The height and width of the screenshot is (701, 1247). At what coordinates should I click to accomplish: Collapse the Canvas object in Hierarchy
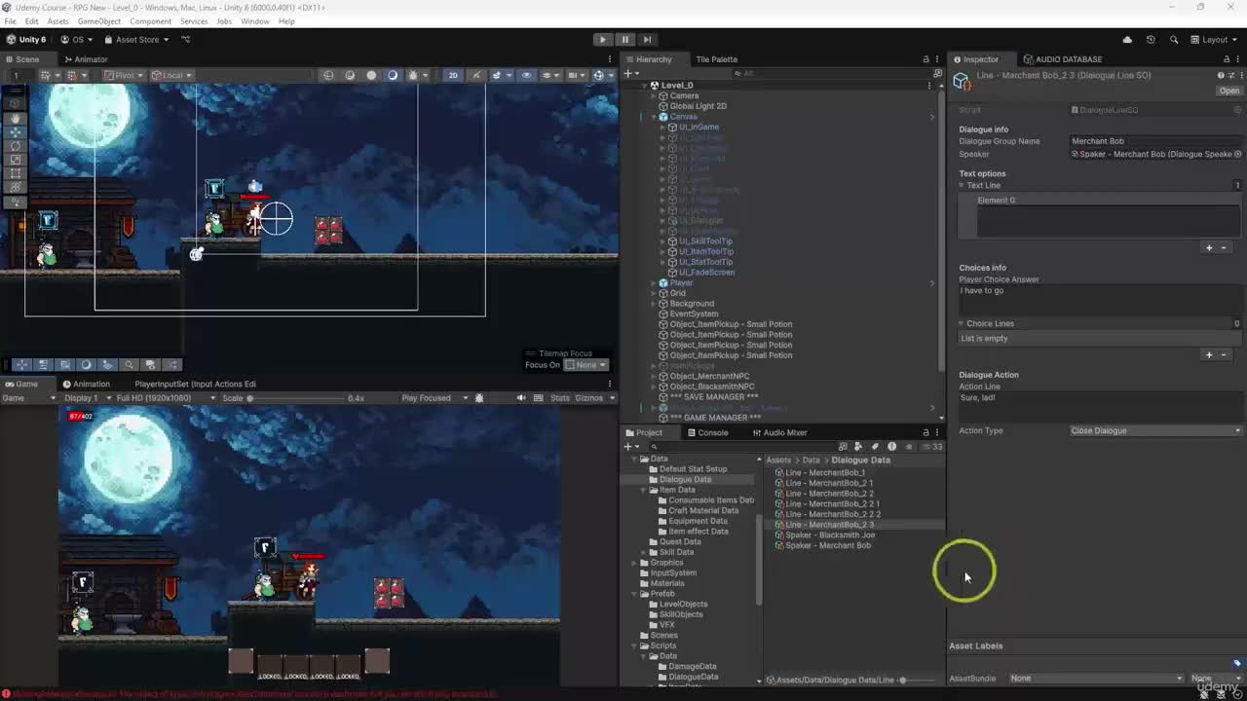[654, 117]
